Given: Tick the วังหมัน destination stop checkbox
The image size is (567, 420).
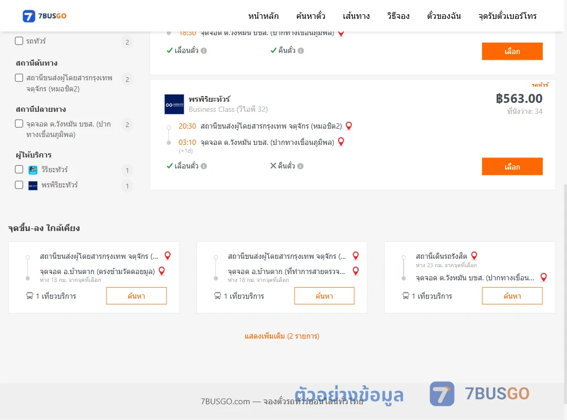Looking at the screenshot, I should coord(19,124).
